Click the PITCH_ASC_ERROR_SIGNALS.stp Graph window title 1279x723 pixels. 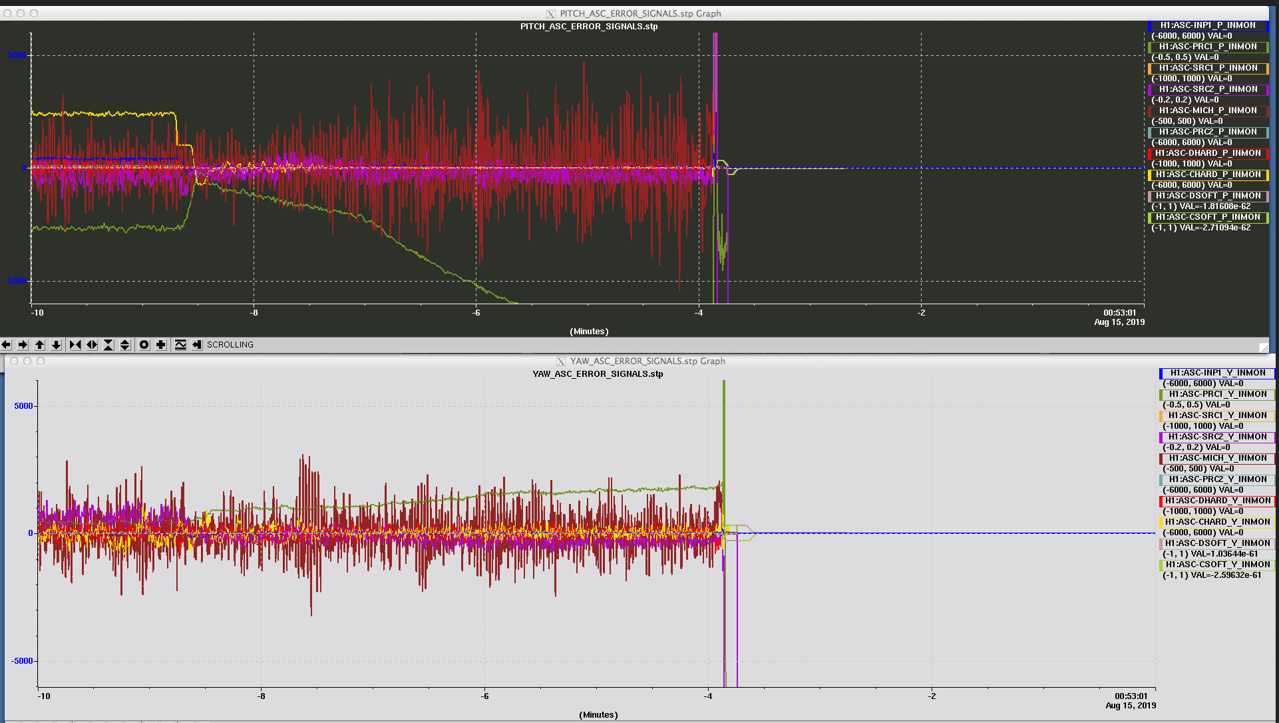(640, 13)
